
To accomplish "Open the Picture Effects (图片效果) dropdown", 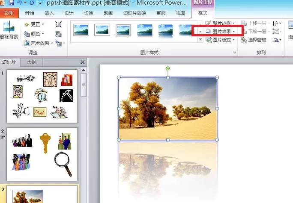I will tap(220, 31).
